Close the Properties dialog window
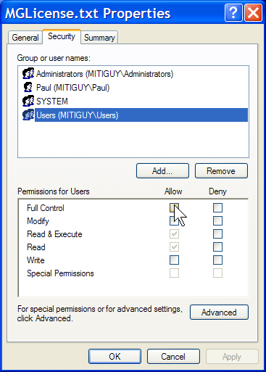The height and width of the screenshot is (372, 266). (253, 13)
